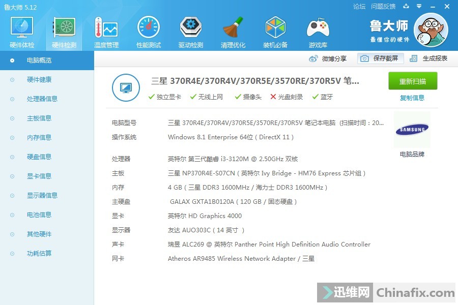Viewport: 458px width, 305px height.
Task: Open the 论坛 forum link
Action: click(x=359, y=7)
